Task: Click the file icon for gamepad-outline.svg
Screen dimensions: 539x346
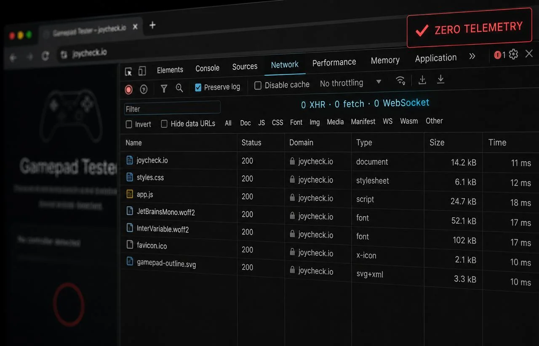Action: [x=130, y=261]
